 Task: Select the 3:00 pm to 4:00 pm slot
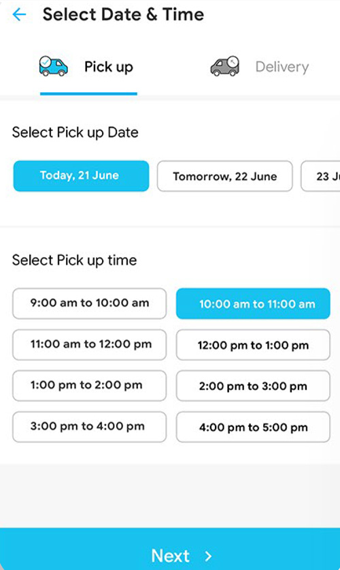pyautogui.click(x=90, y=427)
